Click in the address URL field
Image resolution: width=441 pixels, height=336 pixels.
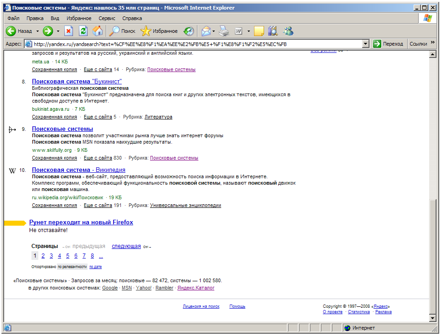(x=197, y=44)
